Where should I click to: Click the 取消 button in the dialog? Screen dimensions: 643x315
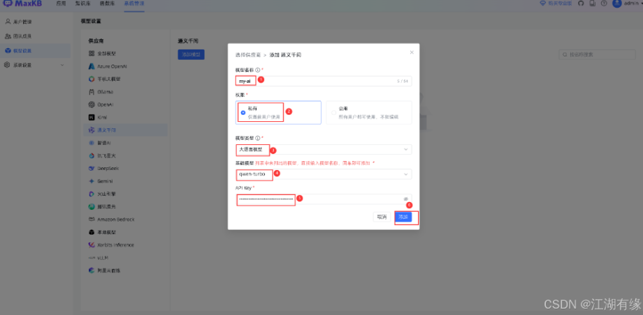click(382, 217)
